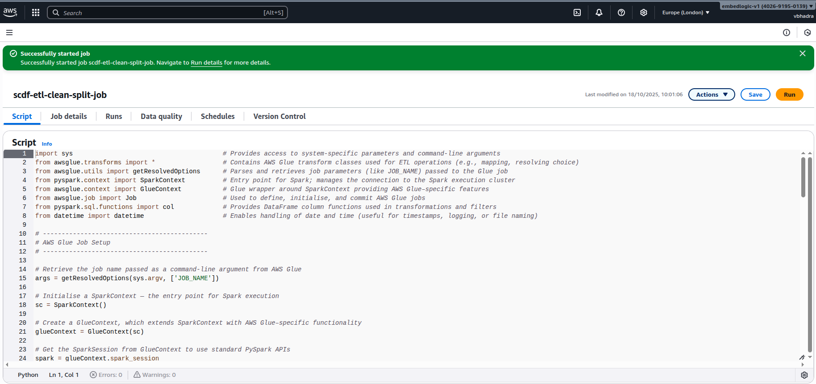The width and height of the screenshot is (816, 384).
Task: Expand the Europe (London) region selector
Action: coord(686,12)
